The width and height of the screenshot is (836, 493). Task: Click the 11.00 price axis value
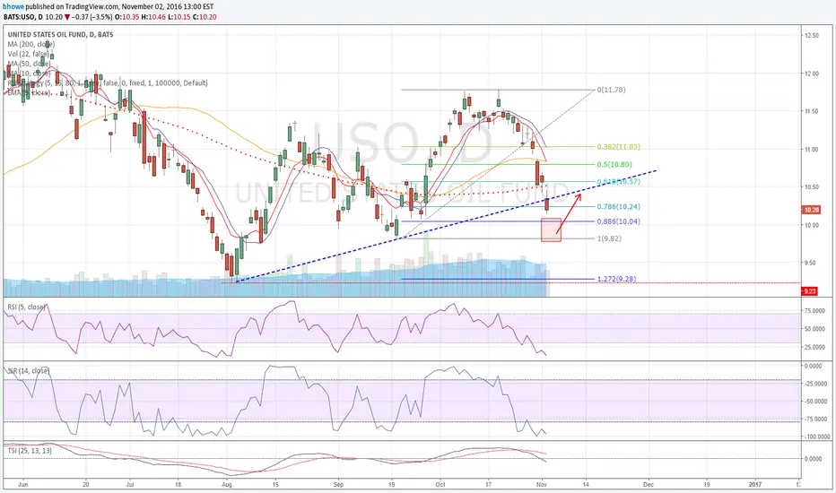click(x=812, y=149)
